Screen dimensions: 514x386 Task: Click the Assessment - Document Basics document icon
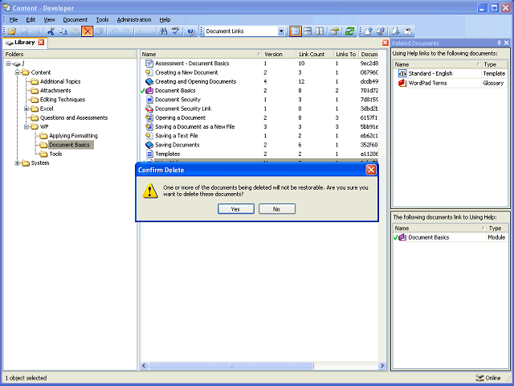[x=149, y=64]
